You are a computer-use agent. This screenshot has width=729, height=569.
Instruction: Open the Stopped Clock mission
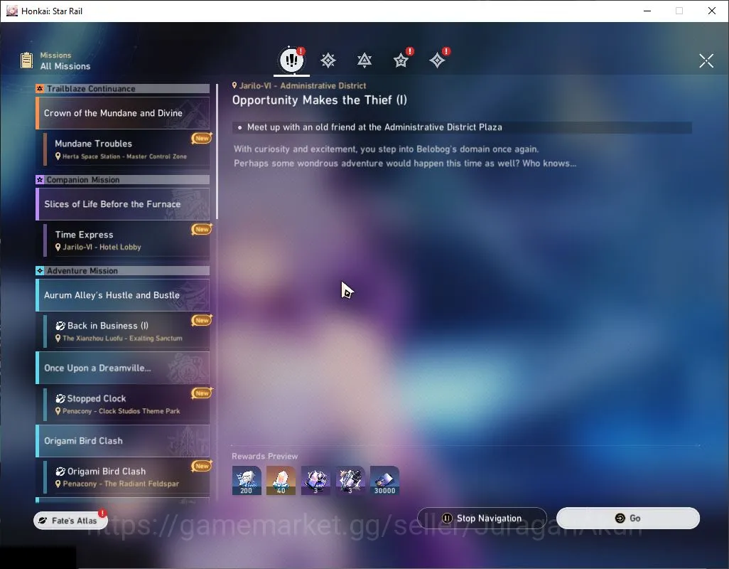click(x=127, y=404)
